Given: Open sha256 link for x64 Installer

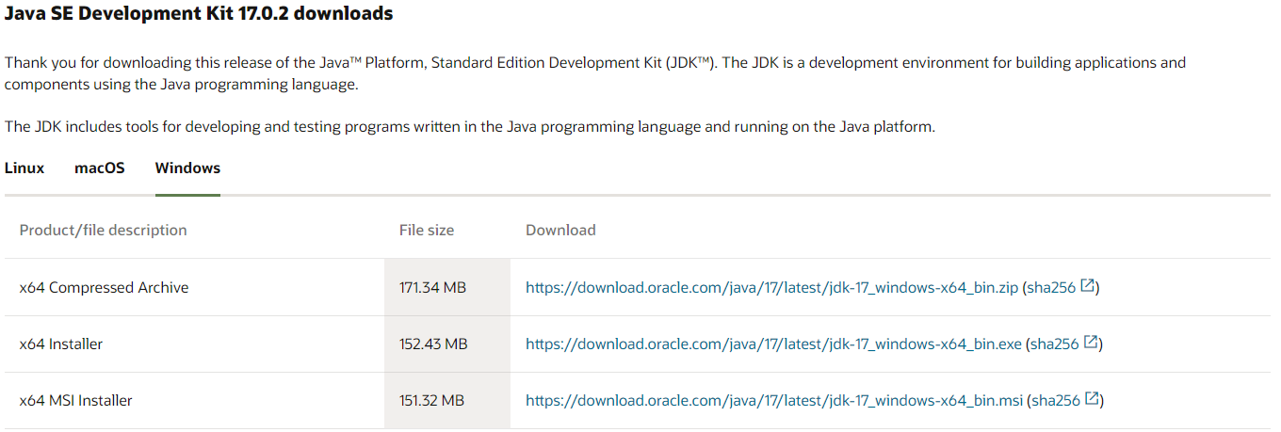Looking at the screenshot, I should point(1055,344).
